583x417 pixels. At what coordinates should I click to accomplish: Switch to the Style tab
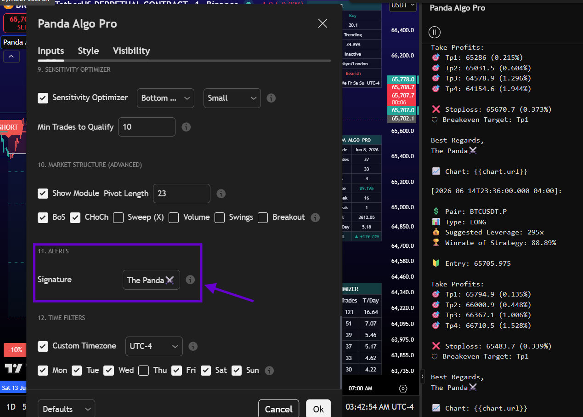pyautogui.click(x=88, y=51)
